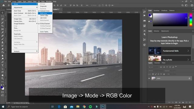The width and height of the screenshot is (194, 109).
Task: Open the Paragraph panel icon
Action: click(144, 35)
